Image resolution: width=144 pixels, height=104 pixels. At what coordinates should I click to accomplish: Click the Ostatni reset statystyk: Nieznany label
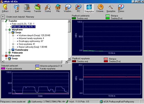click(x=20, y=17)
